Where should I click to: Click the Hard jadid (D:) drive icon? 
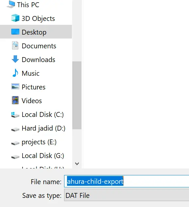tap(15, 129)
